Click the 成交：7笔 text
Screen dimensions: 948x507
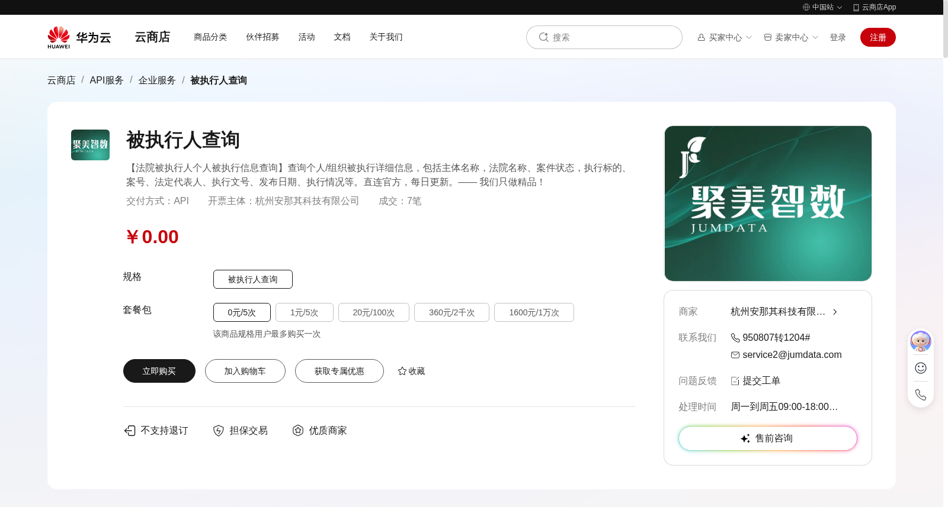pyautogui.click(x=401, y=201)
